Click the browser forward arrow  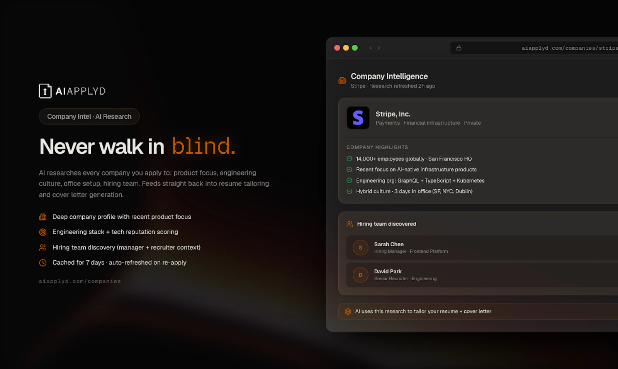coord(379,48)
